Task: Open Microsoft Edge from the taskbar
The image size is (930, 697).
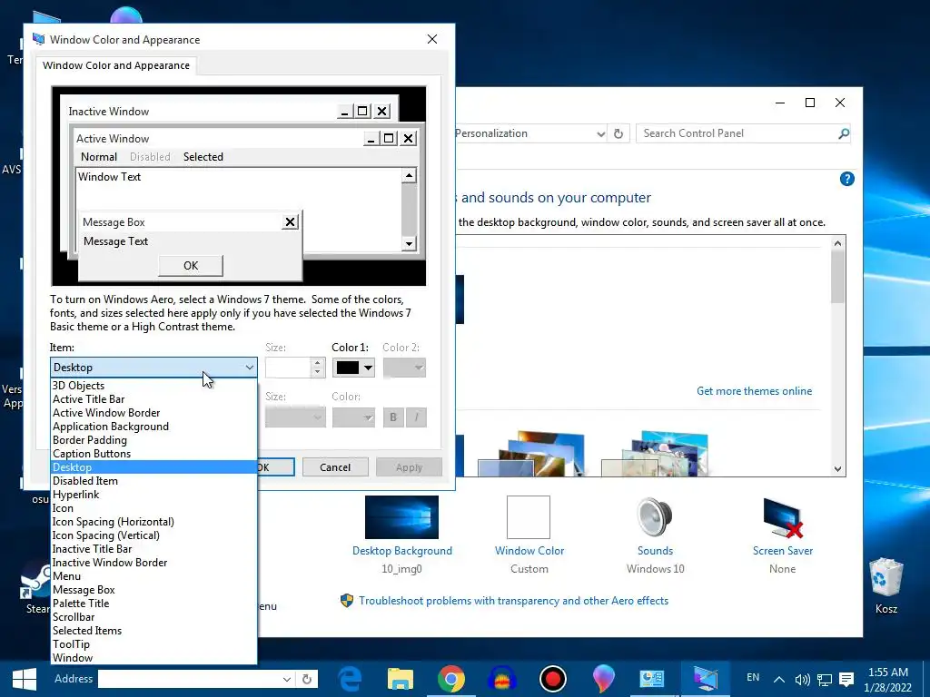Action: 350,679
